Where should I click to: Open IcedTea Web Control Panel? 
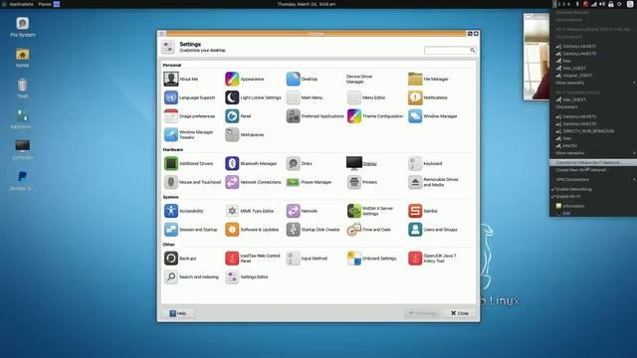253,259
